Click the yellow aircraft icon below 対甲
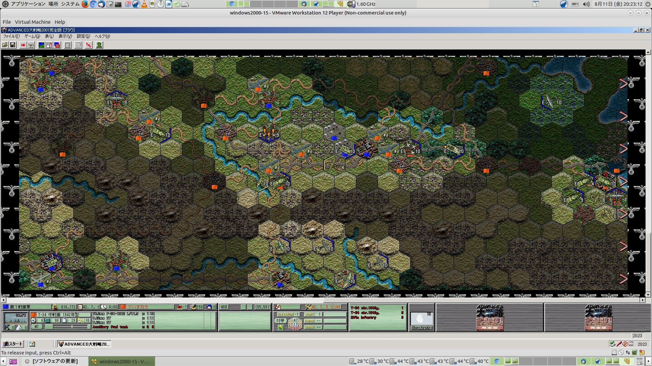652x366 pixels. (280, 327)
